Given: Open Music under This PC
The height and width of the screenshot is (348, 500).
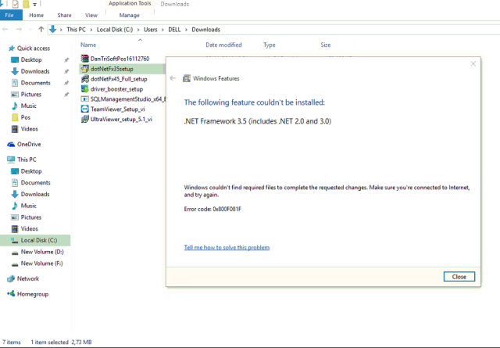Looking at the screenshot, I should (x=29, y=206).
